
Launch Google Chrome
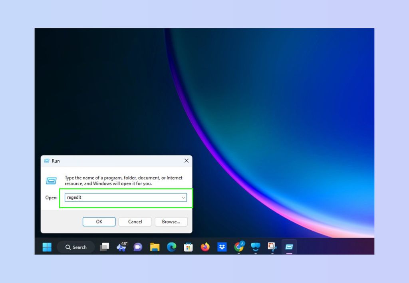pos(239,247)
